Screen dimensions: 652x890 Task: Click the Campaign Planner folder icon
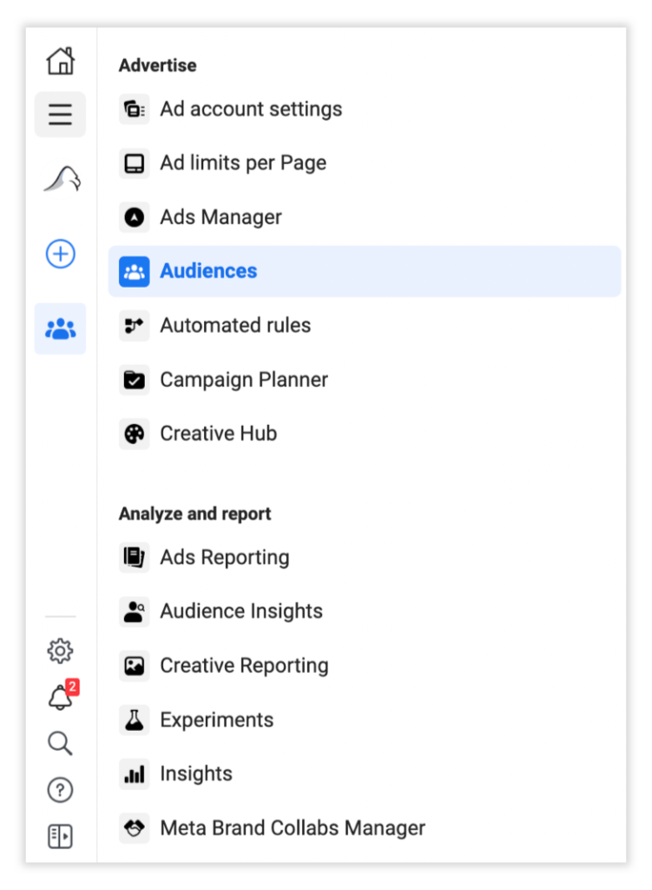point(135,380)
